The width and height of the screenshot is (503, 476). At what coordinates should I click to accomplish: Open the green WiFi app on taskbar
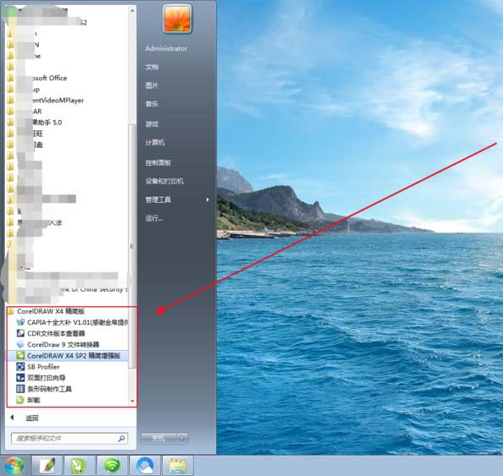click(112, 465)
